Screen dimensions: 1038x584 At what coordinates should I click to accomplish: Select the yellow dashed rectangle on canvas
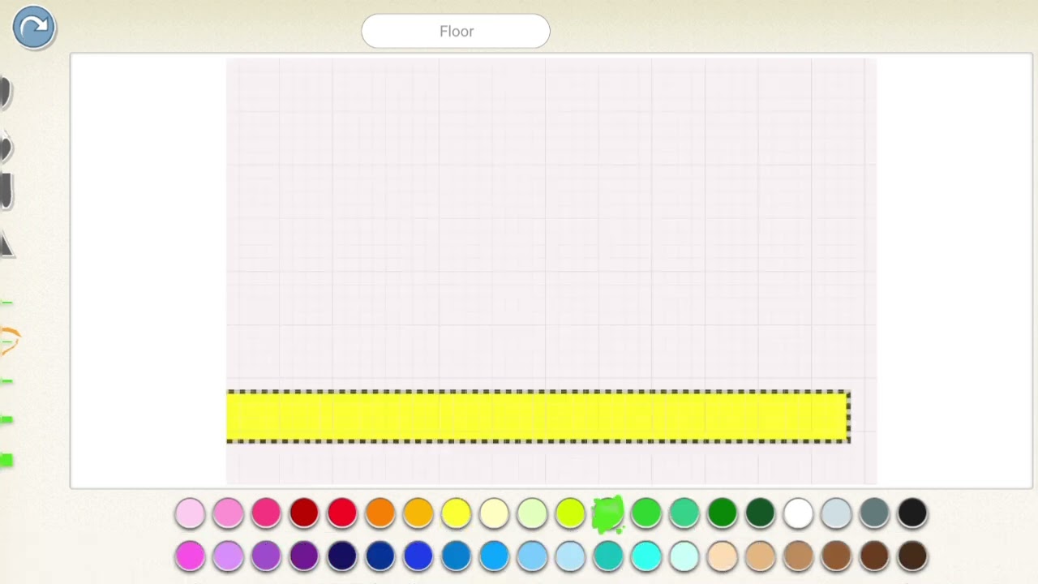coord(538,417)
